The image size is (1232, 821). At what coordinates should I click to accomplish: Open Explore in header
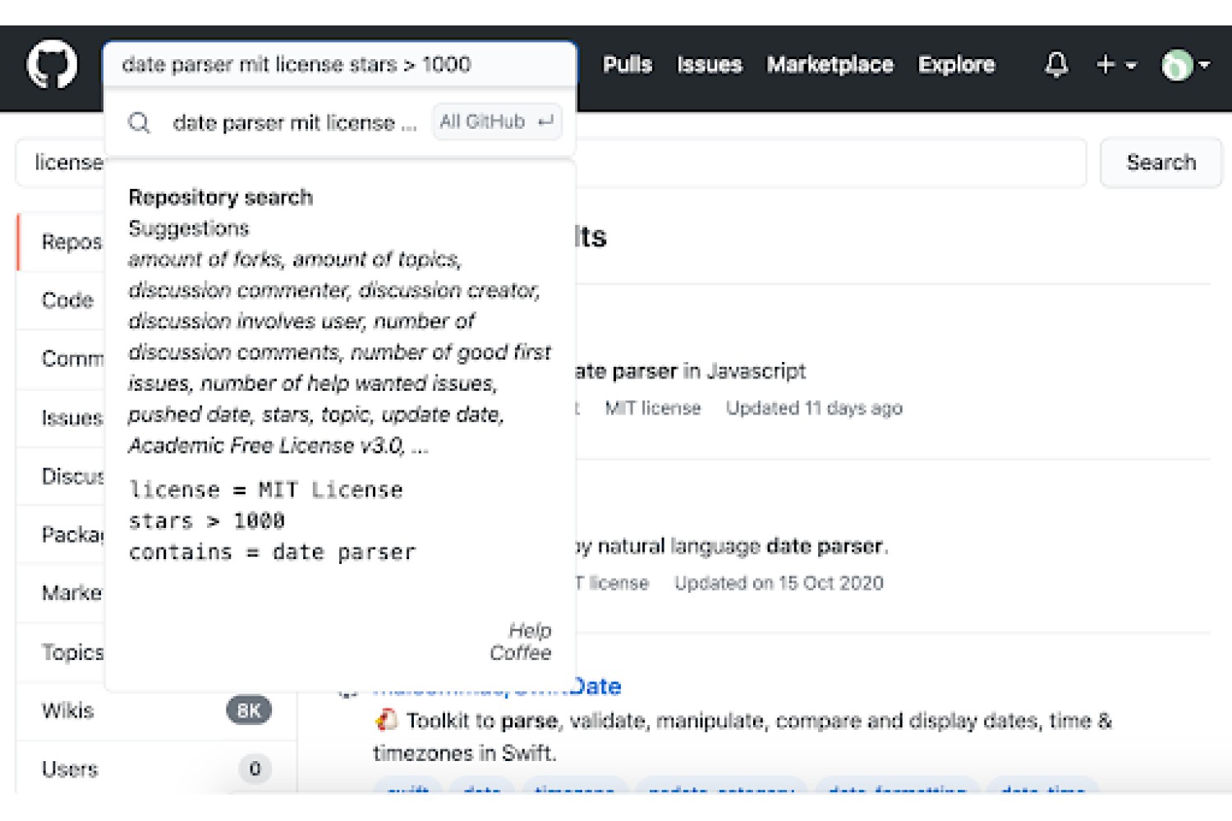[956, 64]
